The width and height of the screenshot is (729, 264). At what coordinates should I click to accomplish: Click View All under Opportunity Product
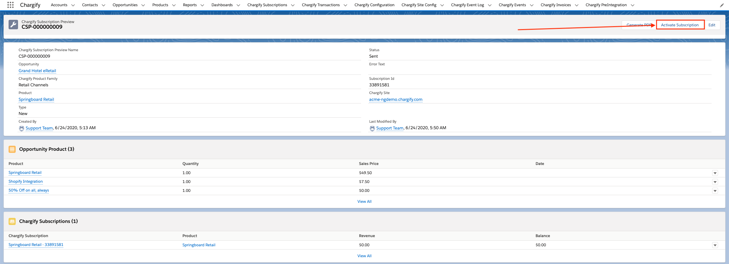(x=364, y=201)
